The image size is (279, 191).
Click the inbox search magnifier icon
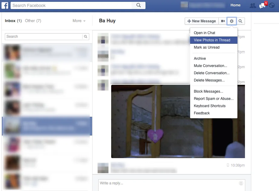pos(86,37)
